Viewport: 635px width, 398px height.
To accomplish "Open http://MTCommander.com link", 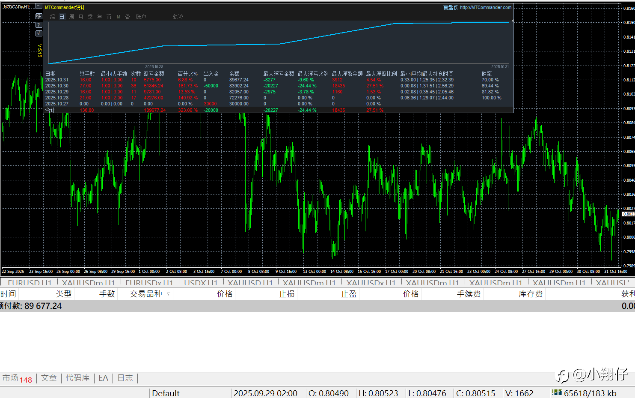I will pyautogui.click(x=485, y=7).
